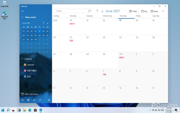180x113 pixels.
Task: Switch to Day view
Action: click(x=144, y=11)
